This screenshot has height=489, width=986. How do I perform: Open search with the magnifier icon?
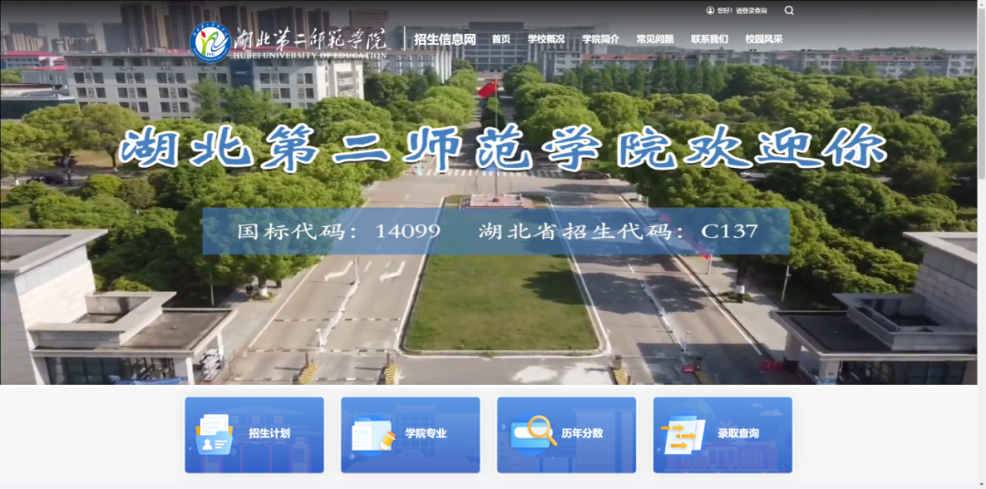pos(789,11)
